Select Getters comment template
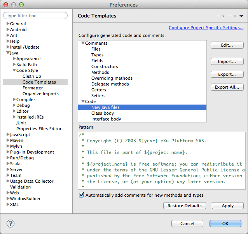This screenshot has width=248, height=234. 99,90
